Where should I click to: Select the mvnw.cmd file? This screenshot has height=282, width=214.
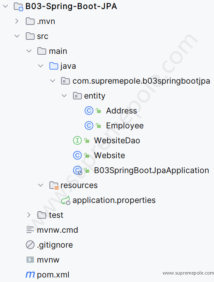click(58, 230)
